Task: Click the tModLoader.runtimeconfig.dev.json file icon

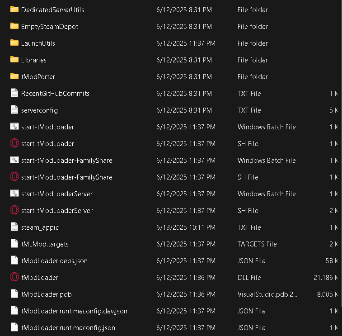Action: (x=14, y=311)
